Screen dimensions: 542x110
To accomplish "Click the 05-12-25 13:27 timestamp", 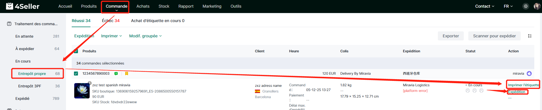I will 318,90.
